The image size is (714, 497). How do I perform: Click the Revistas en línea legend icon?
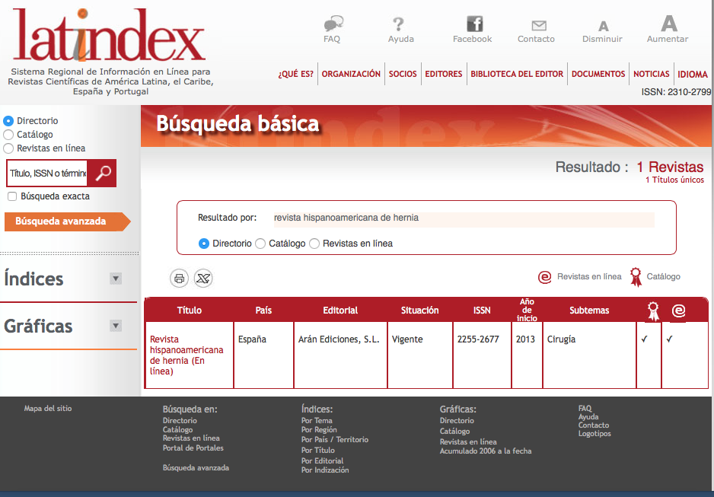[x=544, y=277]
